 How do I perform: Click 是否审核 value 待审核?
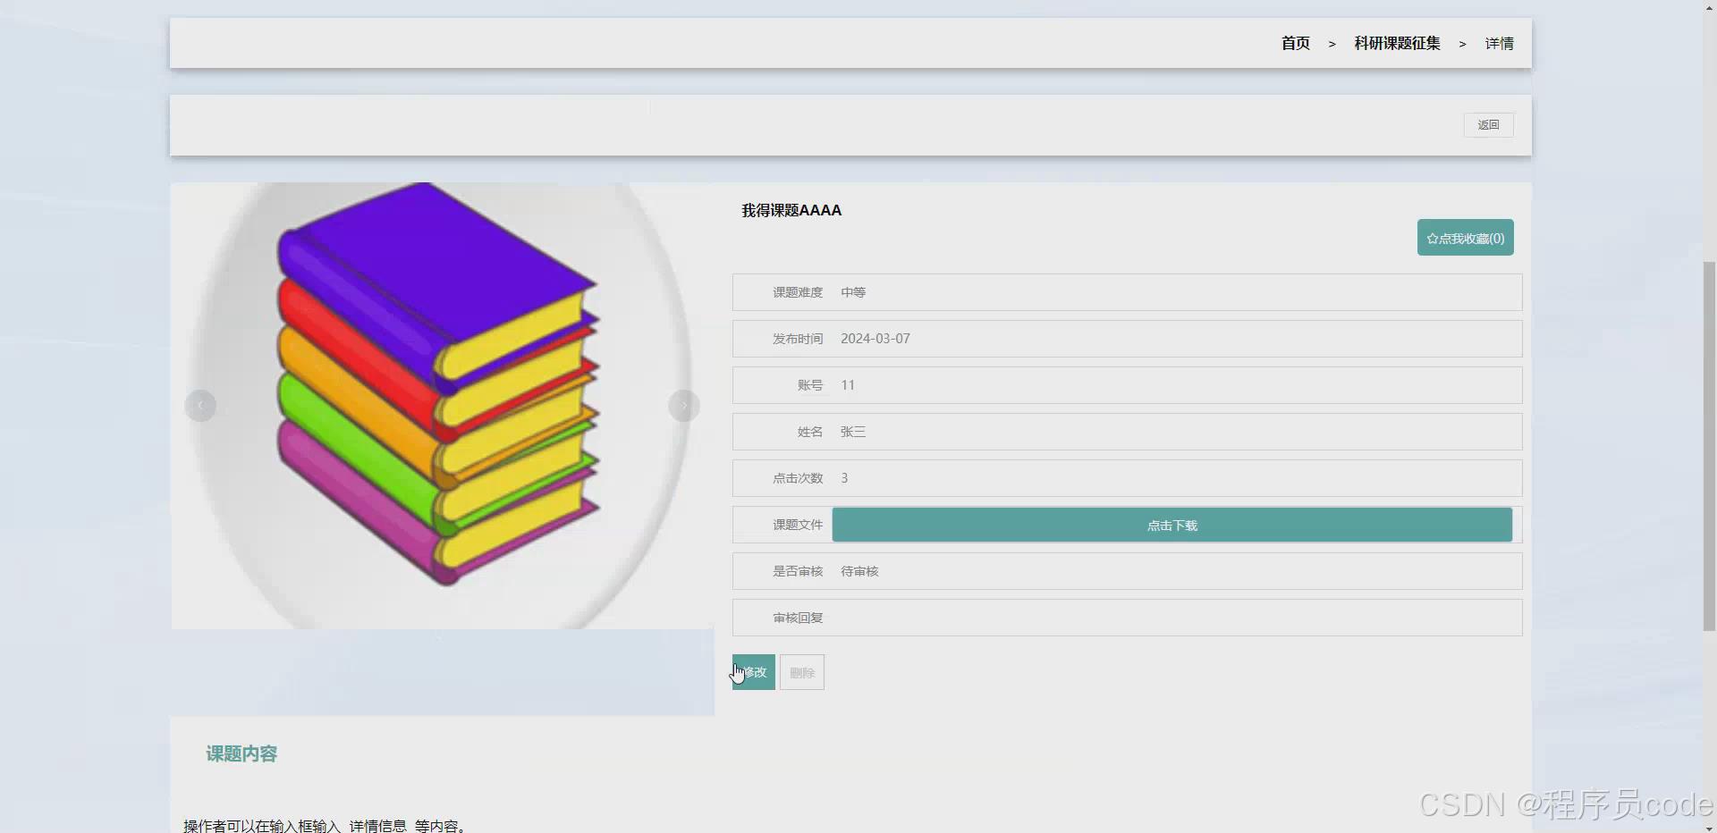(859, 571)
